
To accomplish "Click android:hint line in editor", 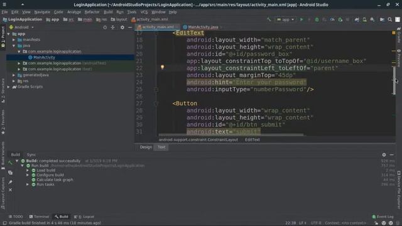I will click(x=246, y=82).
